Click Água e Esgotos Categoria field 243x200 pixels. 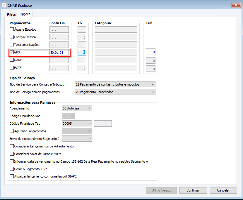click(116, 29)
